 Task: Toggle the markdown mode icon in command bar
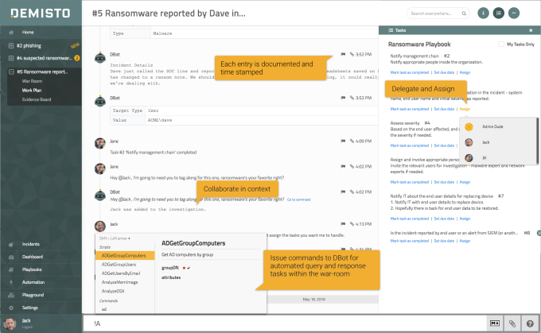495,323
